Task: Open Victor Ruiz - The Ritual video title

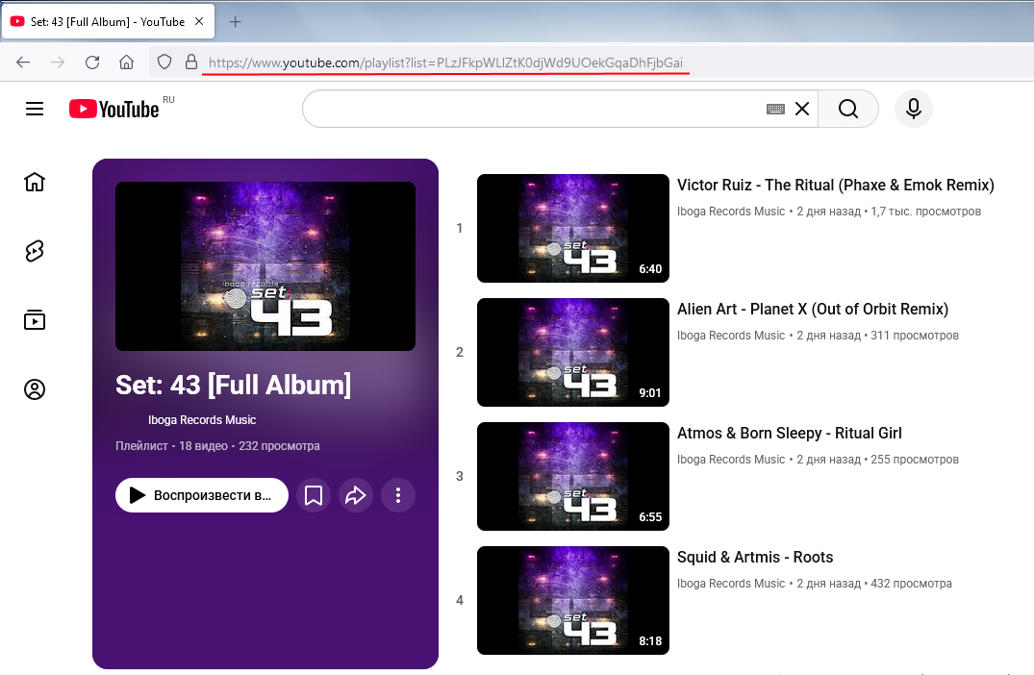Action: tap(835, 186)
